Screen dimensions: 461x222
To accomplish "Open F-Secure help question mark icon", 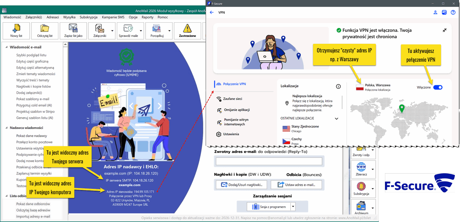I will click(453, 12).
